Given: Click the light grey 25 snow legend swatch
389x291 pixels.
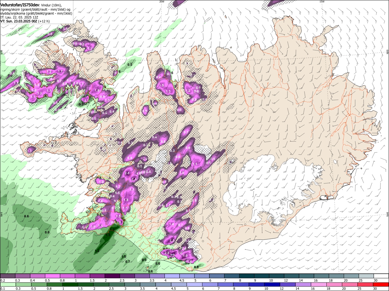Looking at the screenshot, I should pyautogui.click(x=366, y=276).
